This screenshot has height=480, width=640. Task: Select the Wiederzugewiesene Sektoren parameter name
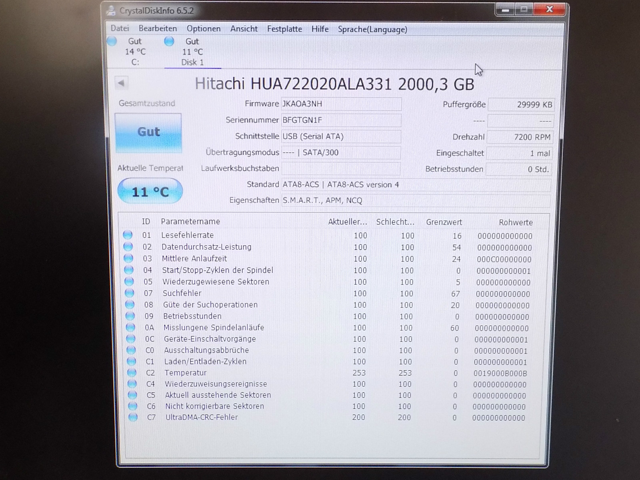tap(216, 282)
